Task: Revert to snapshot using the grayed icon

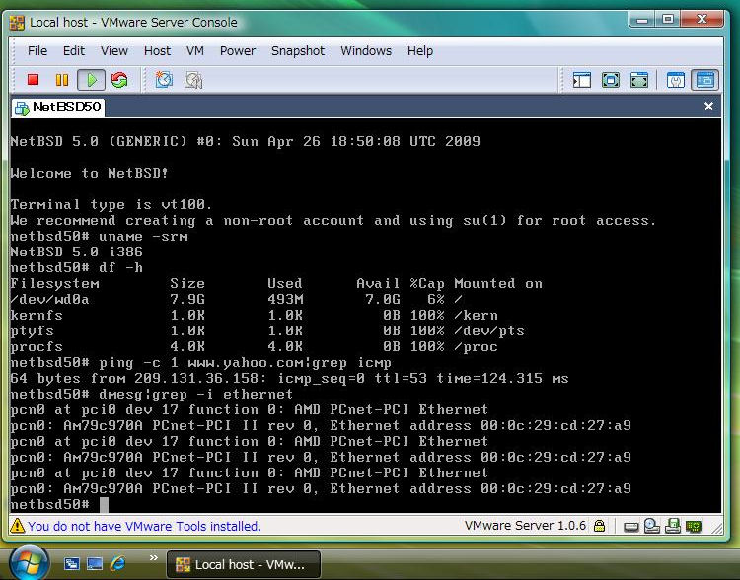Action: (193, 80)
